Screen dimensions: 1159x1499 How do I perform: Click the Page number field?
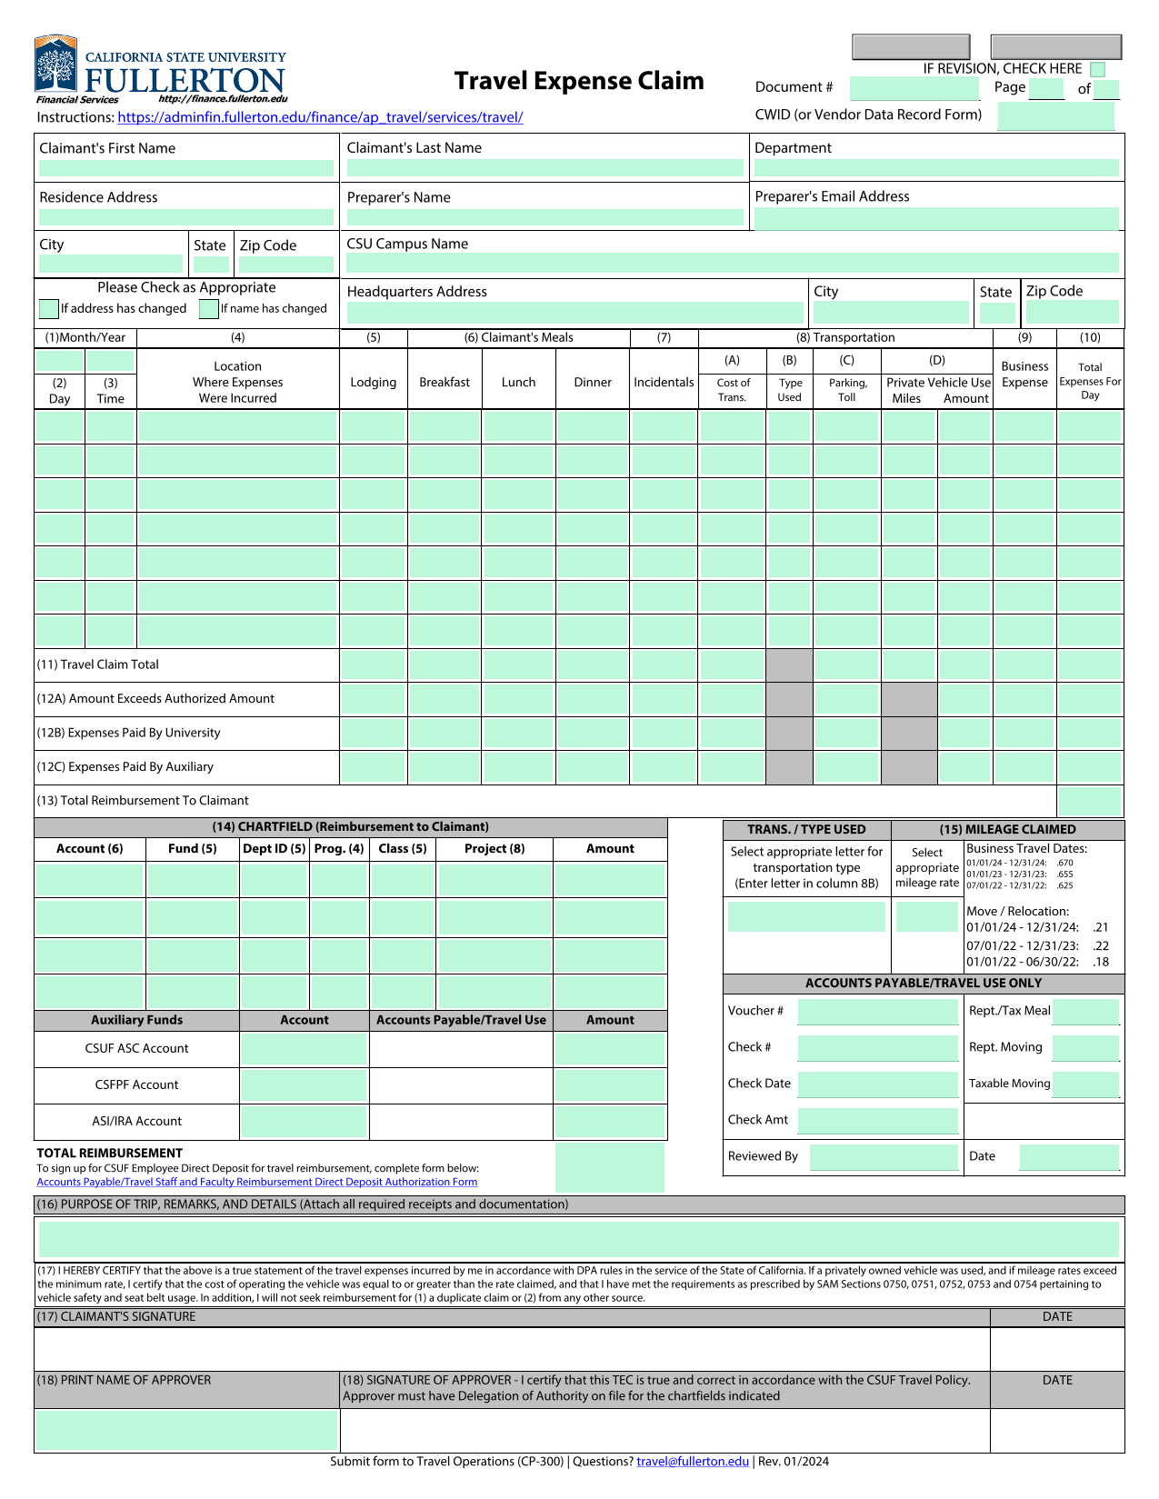[1046, 89]
